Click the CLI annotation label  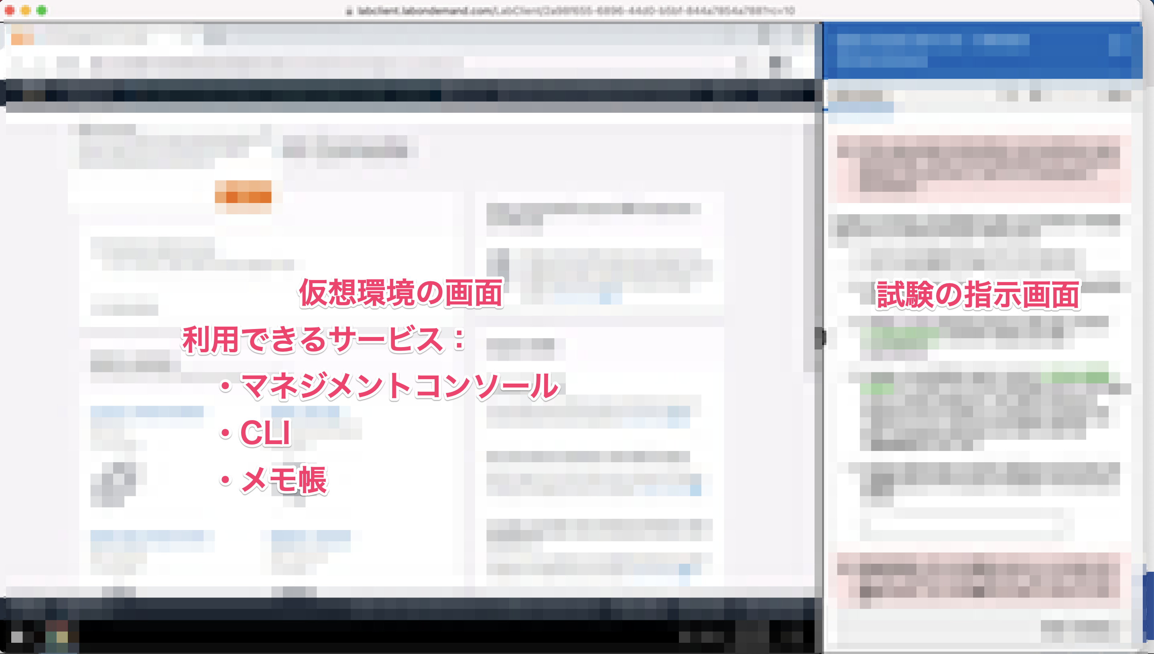[266, 433]
